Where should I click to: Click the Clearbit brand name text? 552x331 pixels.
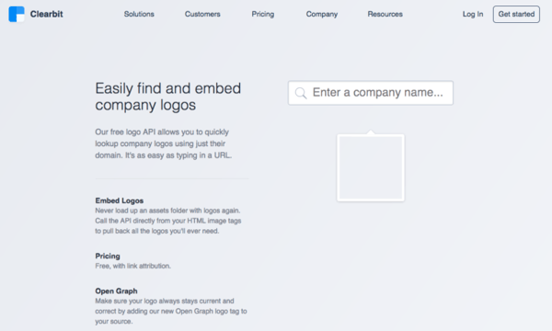(x=47, y=14)
